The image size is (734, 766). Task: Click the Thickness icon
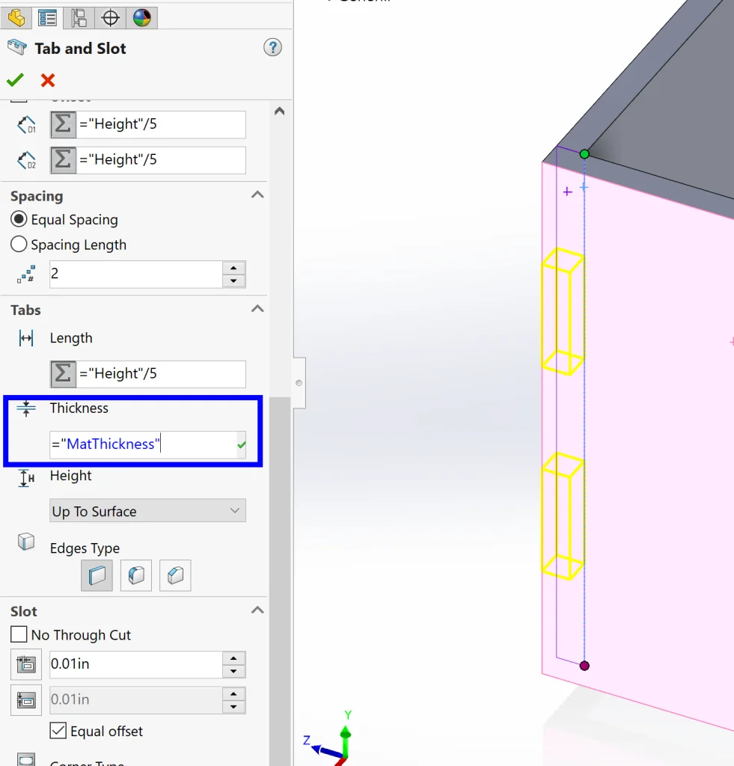point(26,408)
